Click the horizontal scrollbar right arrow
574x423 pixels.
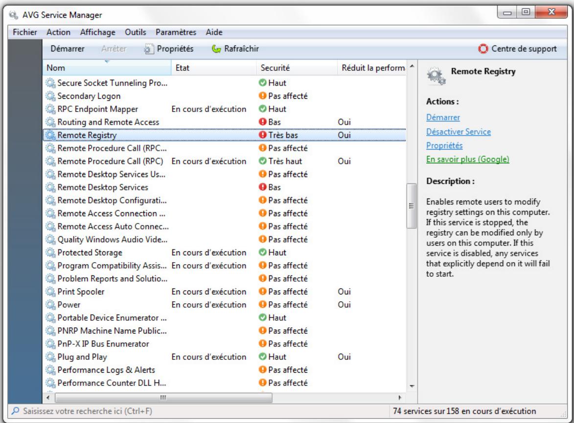tap(400, 398)
